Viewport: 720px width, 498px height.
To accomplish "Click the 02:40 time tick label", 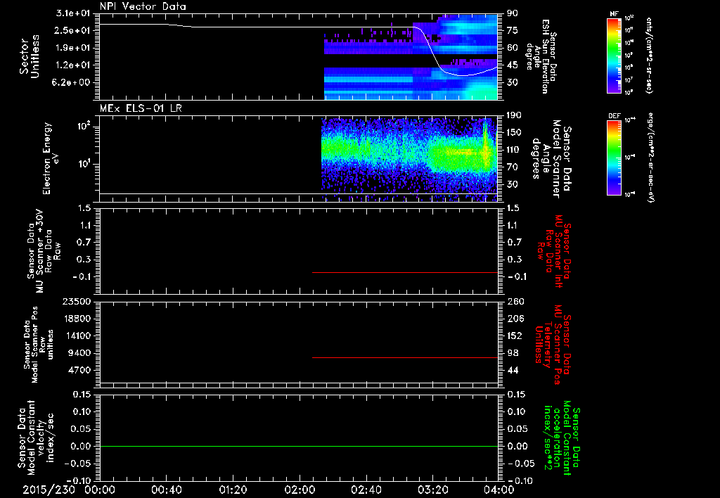I will [x=366, y=490].
